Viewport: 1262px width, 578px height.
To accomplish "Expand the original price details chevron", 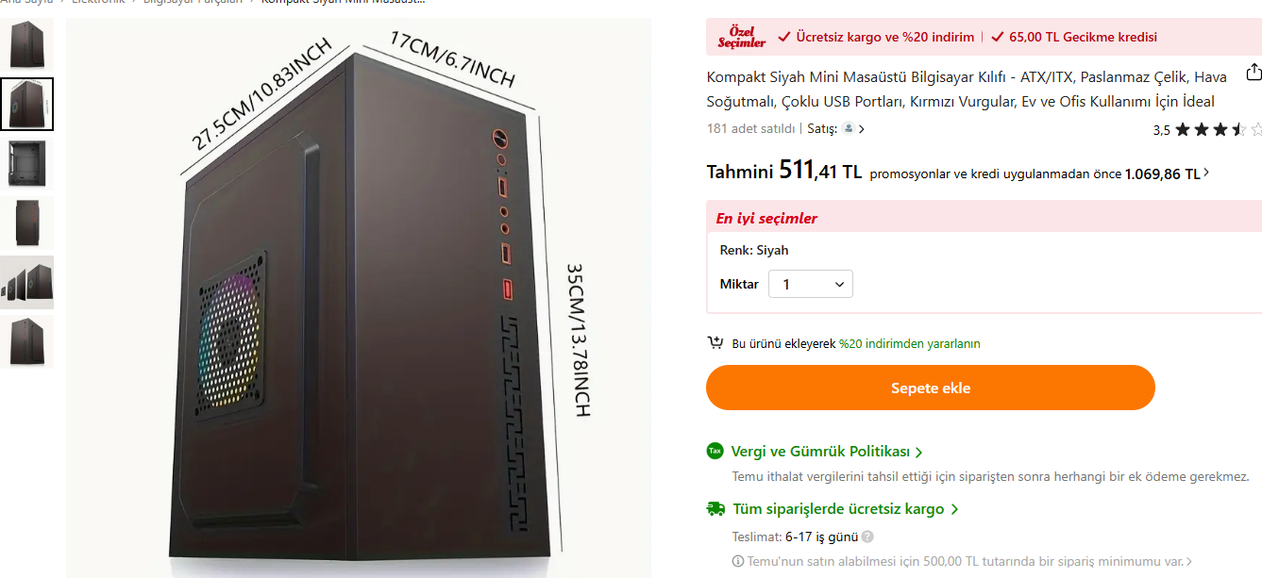I will click(x=1206, y=173).
